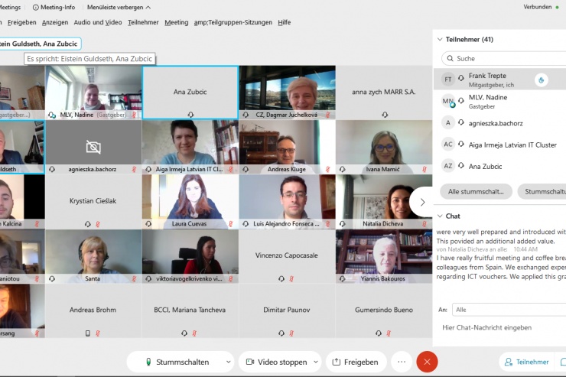
Task: Open more options ellipsis button
Action: coord(402,362)
